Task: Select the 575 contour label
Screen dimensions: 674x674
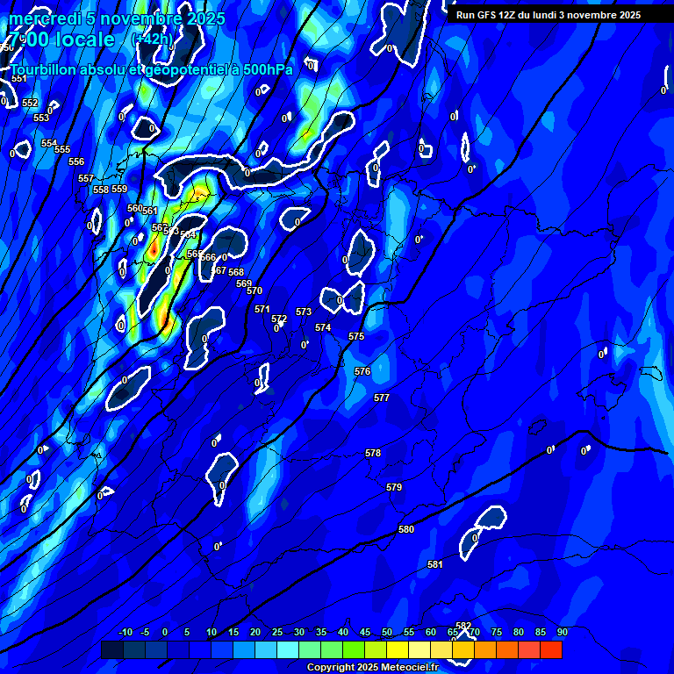Action: coord(356,336)
